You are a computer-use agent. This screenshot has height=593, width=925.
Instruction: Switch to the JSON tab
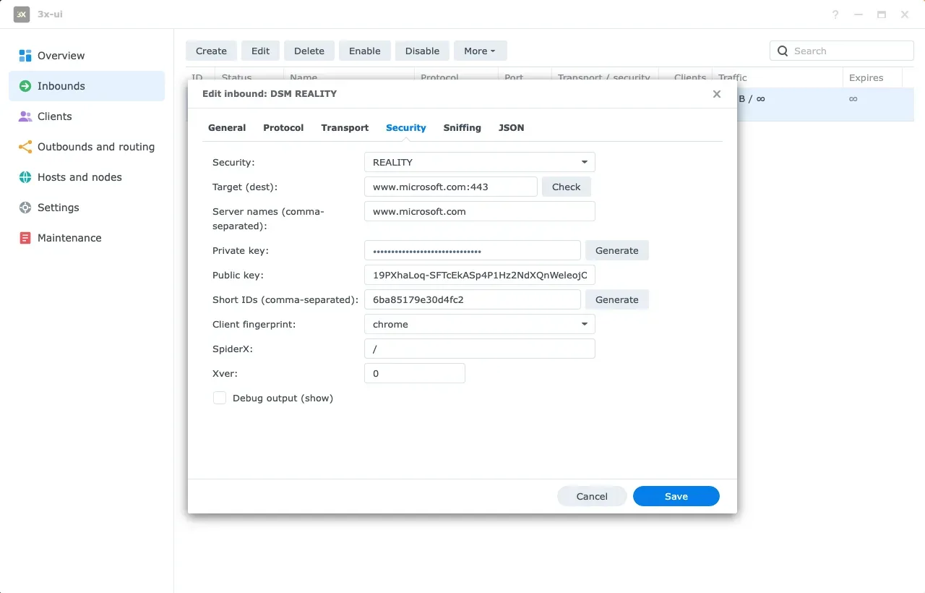(x=512, y=127)
